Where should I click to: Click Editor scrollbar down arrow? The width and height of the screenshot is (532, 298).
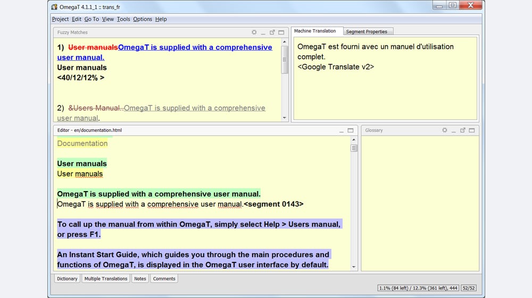[354, 267]
